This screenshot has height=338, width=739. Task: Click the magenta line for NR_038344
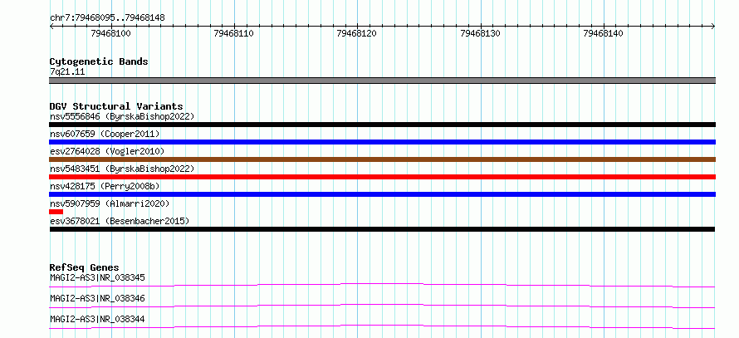382,326
